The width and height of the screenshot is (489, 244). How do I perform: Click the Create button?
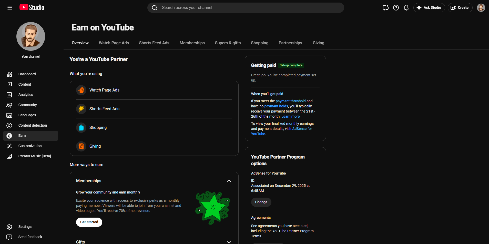click(460, 8)
